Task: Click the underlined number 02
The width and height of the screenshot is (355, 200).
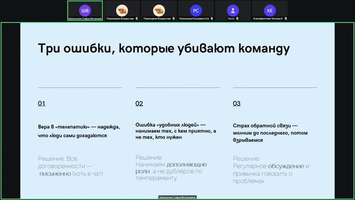Action: [139, 103]
